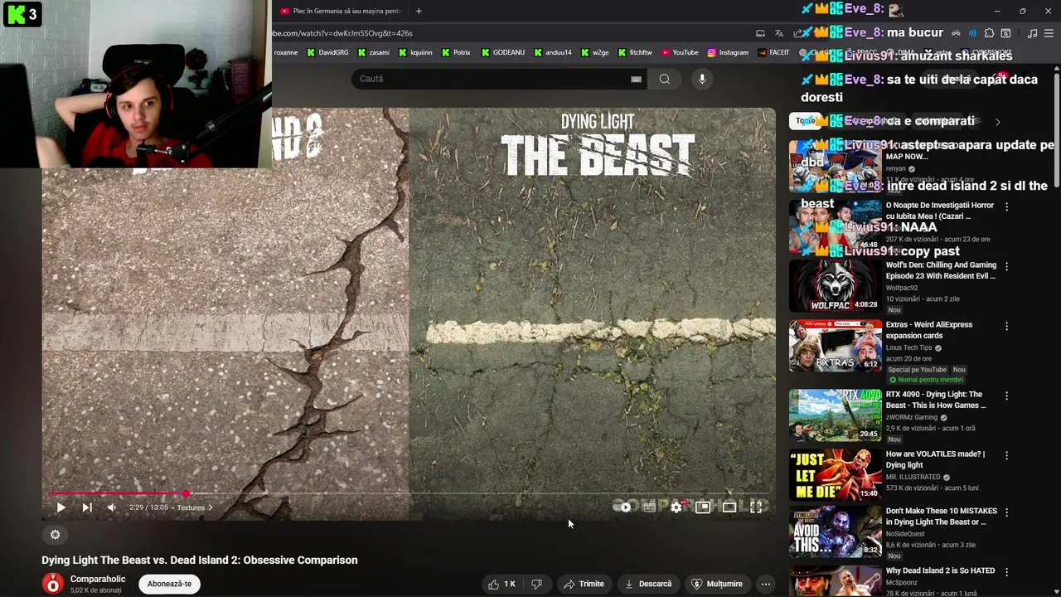Viewport: 1061px width, 597px height.
Task: Open the browser media control music icon
Action: (x=1032, y=33)
